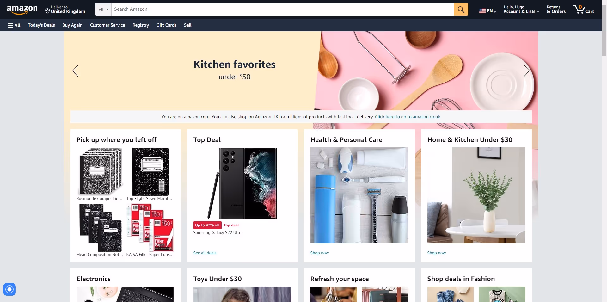Open the All hamburger menu
Screen dimensions: 607x302
[x=14, y=25]
